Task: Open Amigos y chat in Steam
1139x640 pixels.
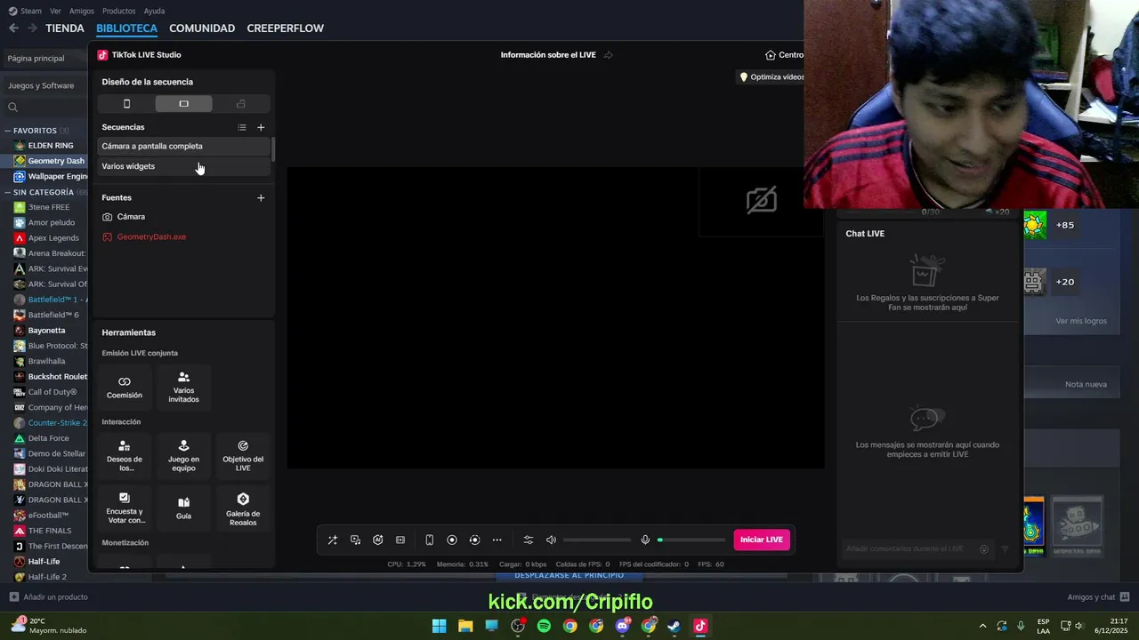Action: point(1098,596)
